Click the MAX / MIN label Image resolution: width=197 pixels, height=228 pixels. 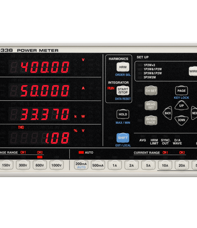tap(123, 123)
